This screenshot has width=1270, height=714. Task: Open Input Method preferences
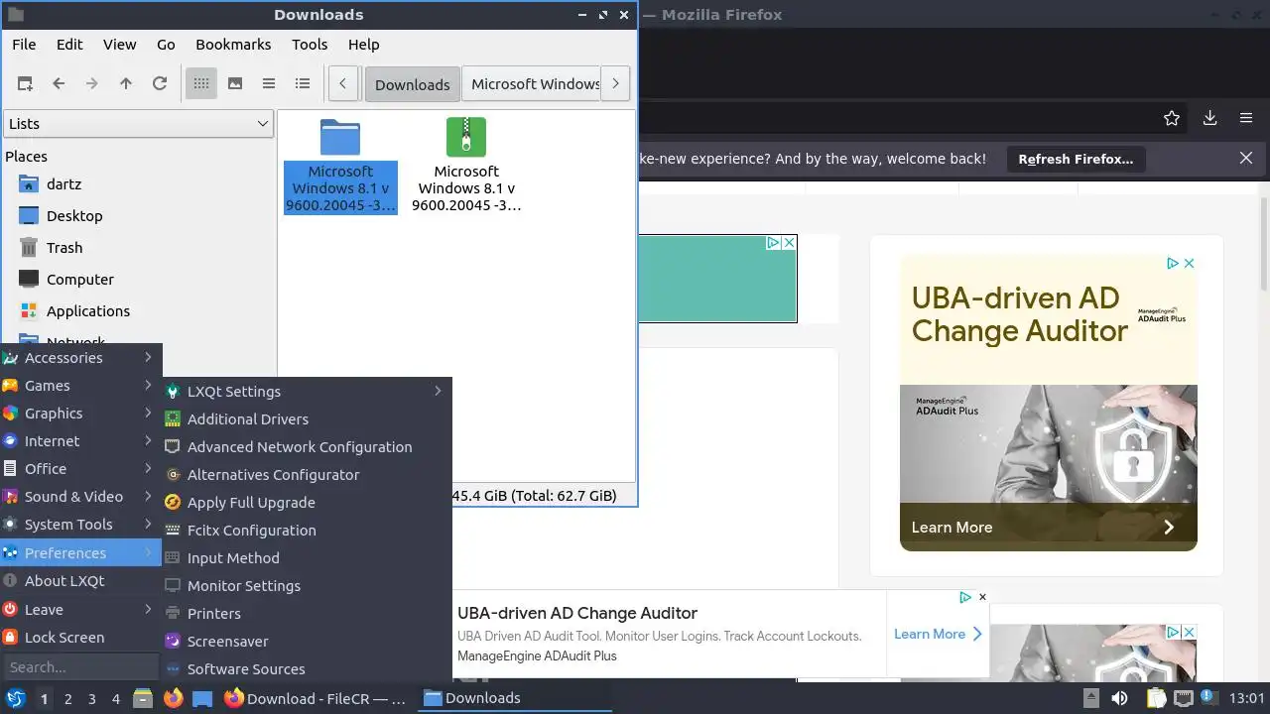307,558
